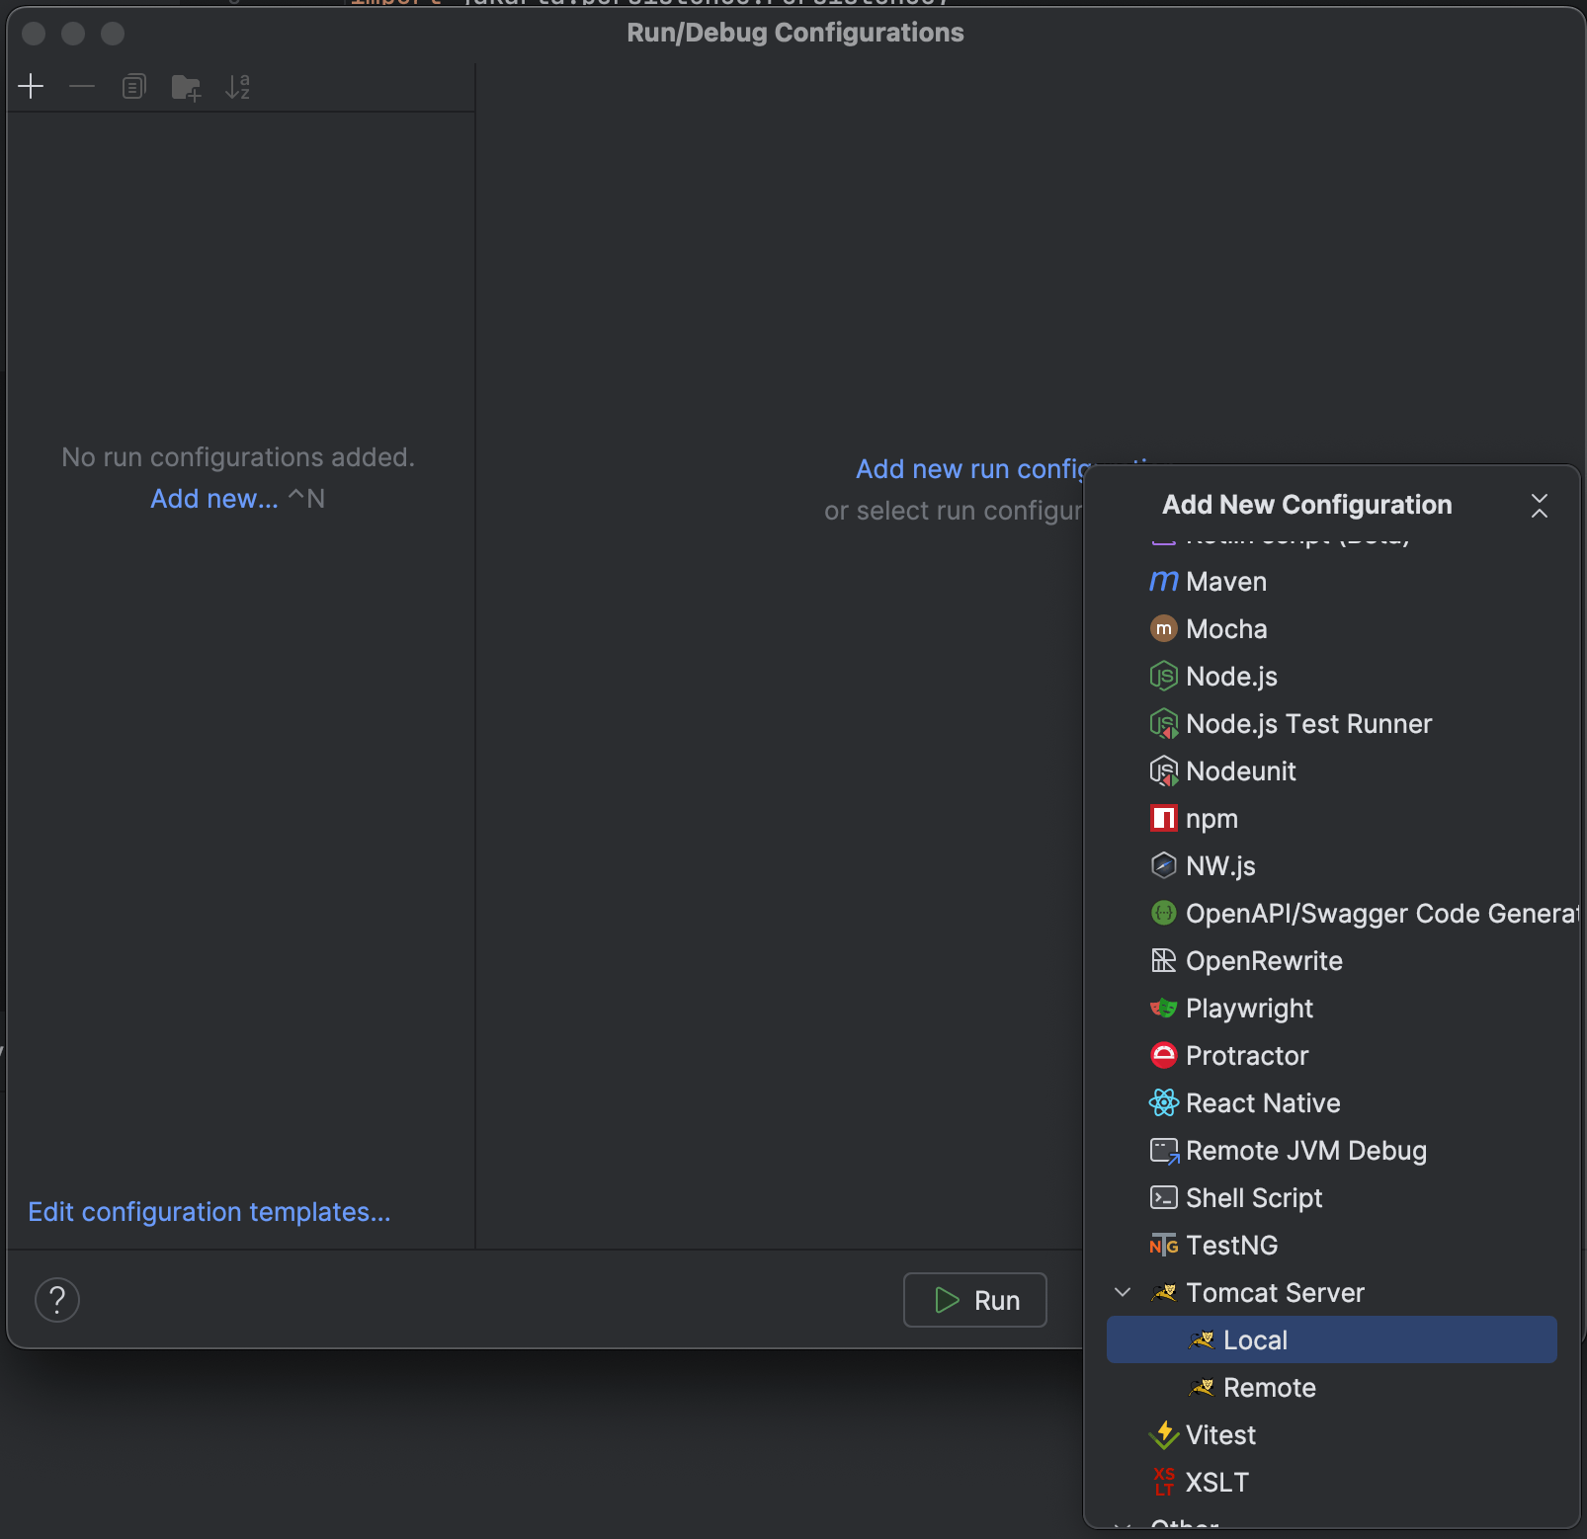Pick TestNG from the configuration list
Viewport: 1587px width, 1539px height.
1231,1246
